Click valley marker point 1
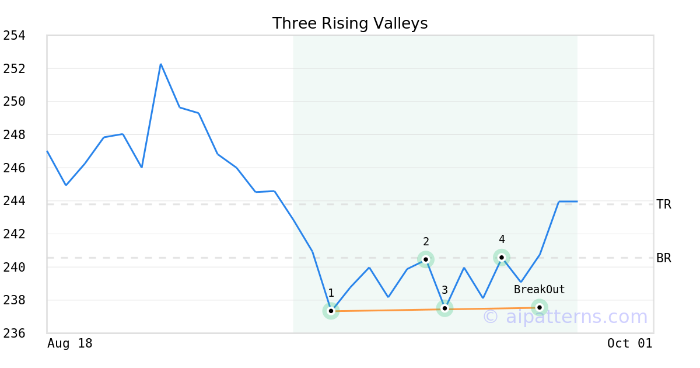Image resolution: width=700 pixels, height=368 pixels. pyautogui.click(x=331, y=311)
